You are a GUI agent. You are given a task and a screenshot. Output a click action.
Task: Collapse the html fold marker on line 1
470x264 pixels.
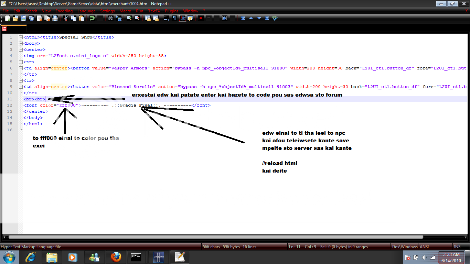(x=21, y=37)
